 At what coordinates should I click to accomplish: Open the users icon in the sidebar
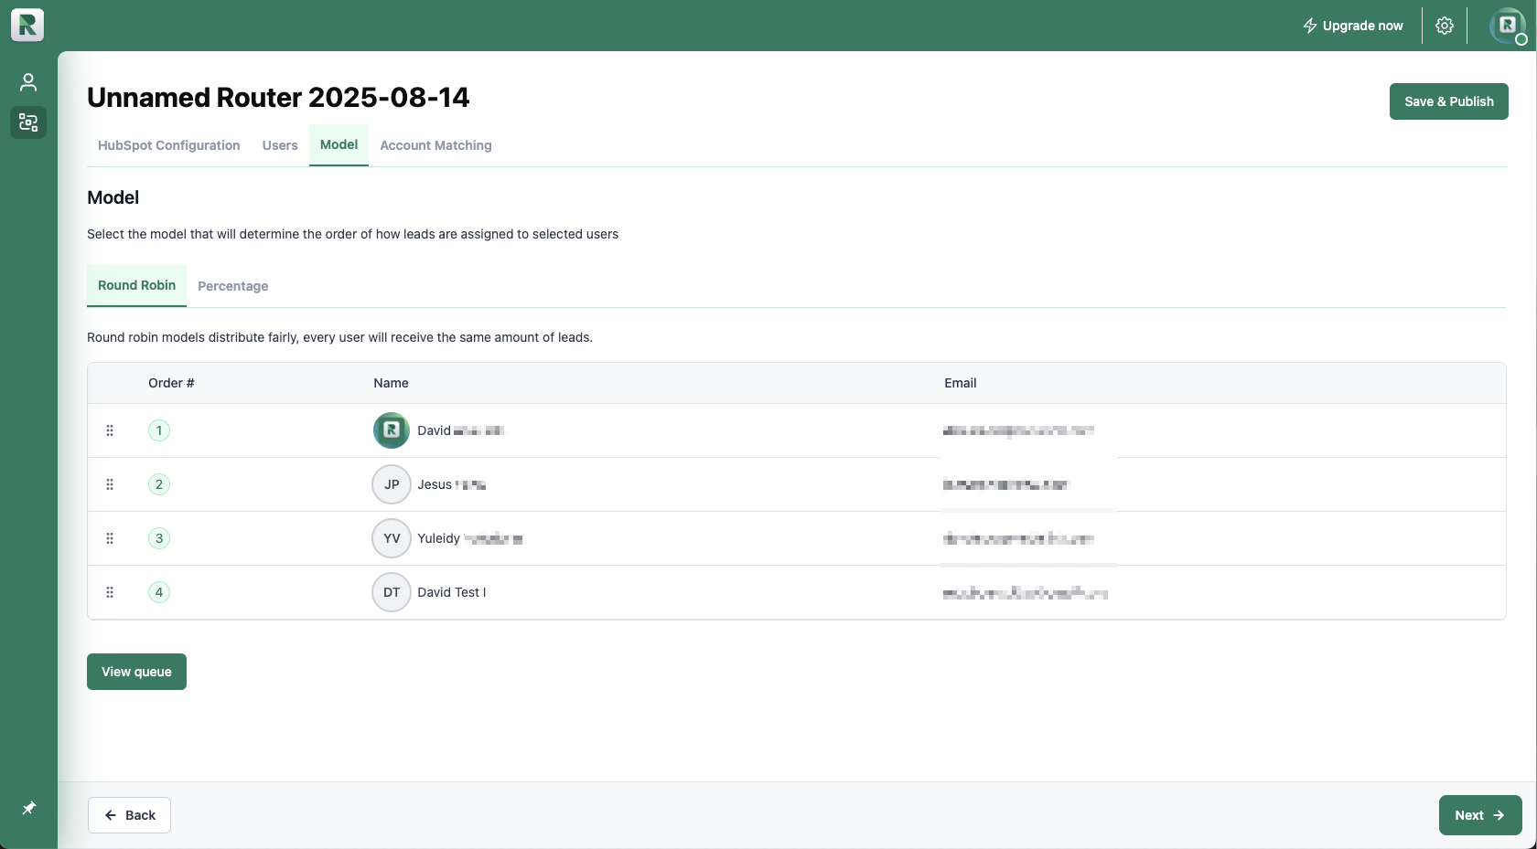[28, 82]
